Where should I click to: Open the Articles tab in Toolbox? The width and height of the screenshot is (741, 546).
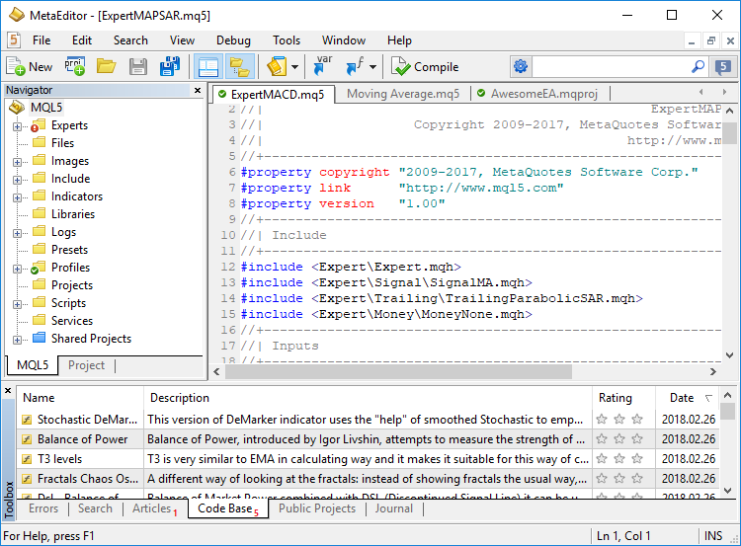pos(152,508)
